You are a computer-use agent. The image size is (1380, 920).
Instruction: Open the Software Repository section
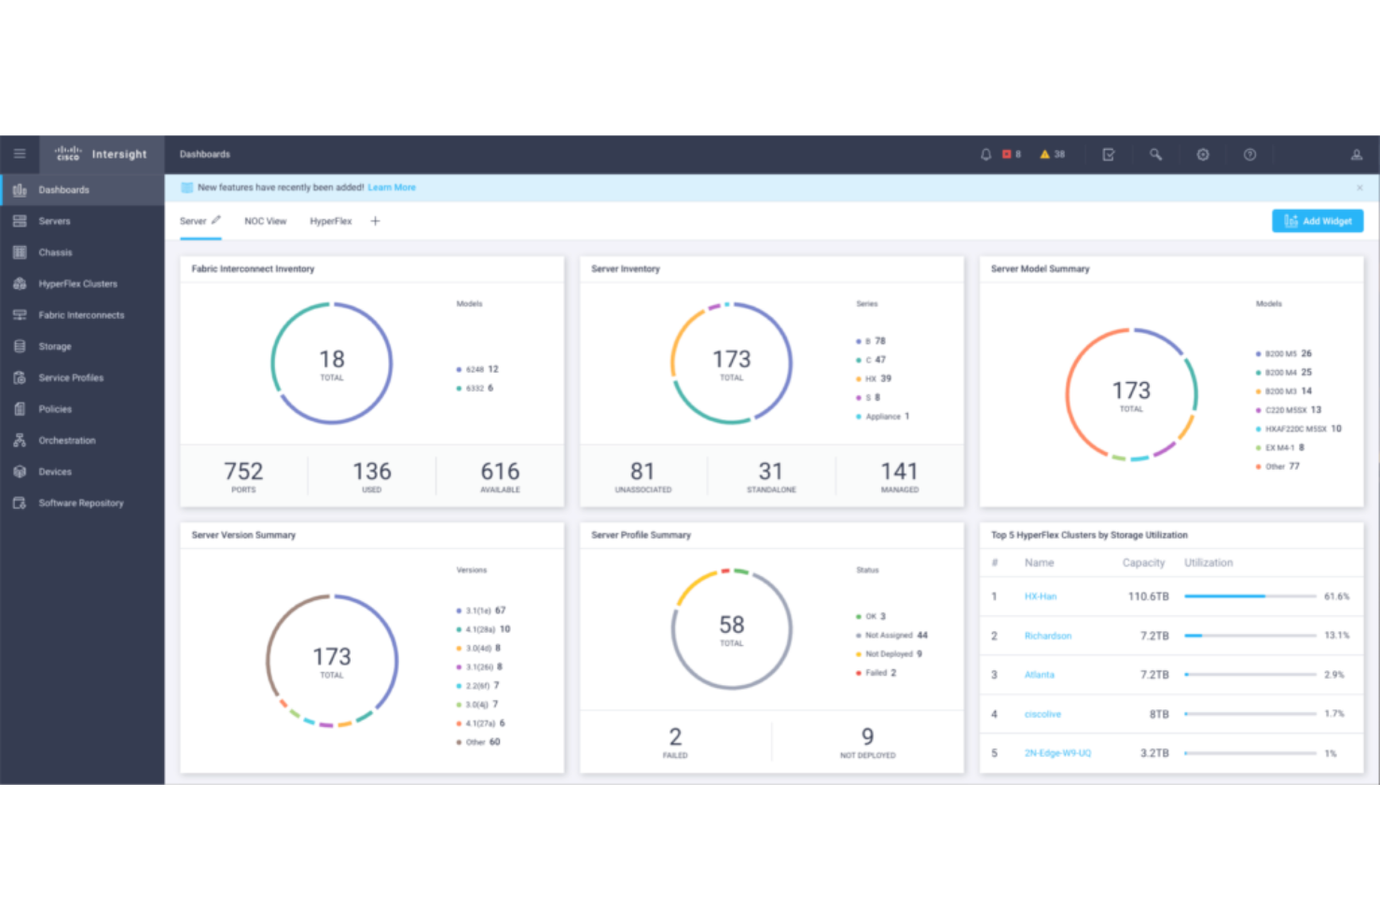tap(80, 502)
